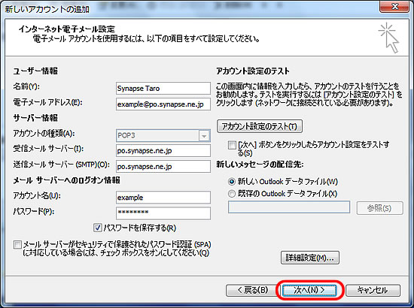This screenshot has width=414, height=308.
Task: Click the 新しいメッセージの配信先 heading
Action: (x=260, y=165)
